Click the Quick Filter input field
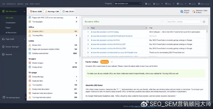The image size is (213, 109). (183, 22)
